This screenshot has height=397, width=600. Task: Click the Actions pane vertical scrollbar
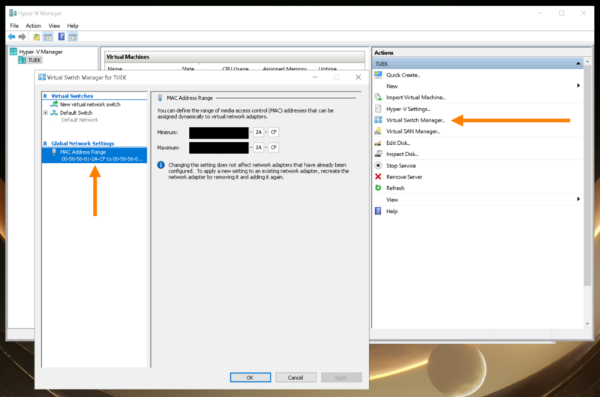tap(587, 175)
